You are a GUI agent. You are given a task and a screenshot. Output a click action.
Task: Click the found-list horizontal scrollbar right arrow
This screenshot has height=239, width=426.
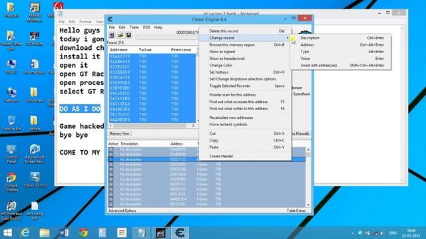point(193,125)
